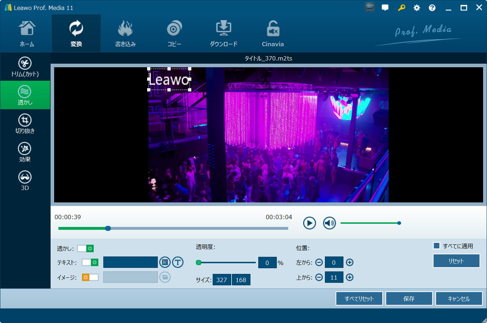Check the apply to all (すべてに適用) box
The height and width of the screenshot is (323, 487).
(x=436, y=246)
